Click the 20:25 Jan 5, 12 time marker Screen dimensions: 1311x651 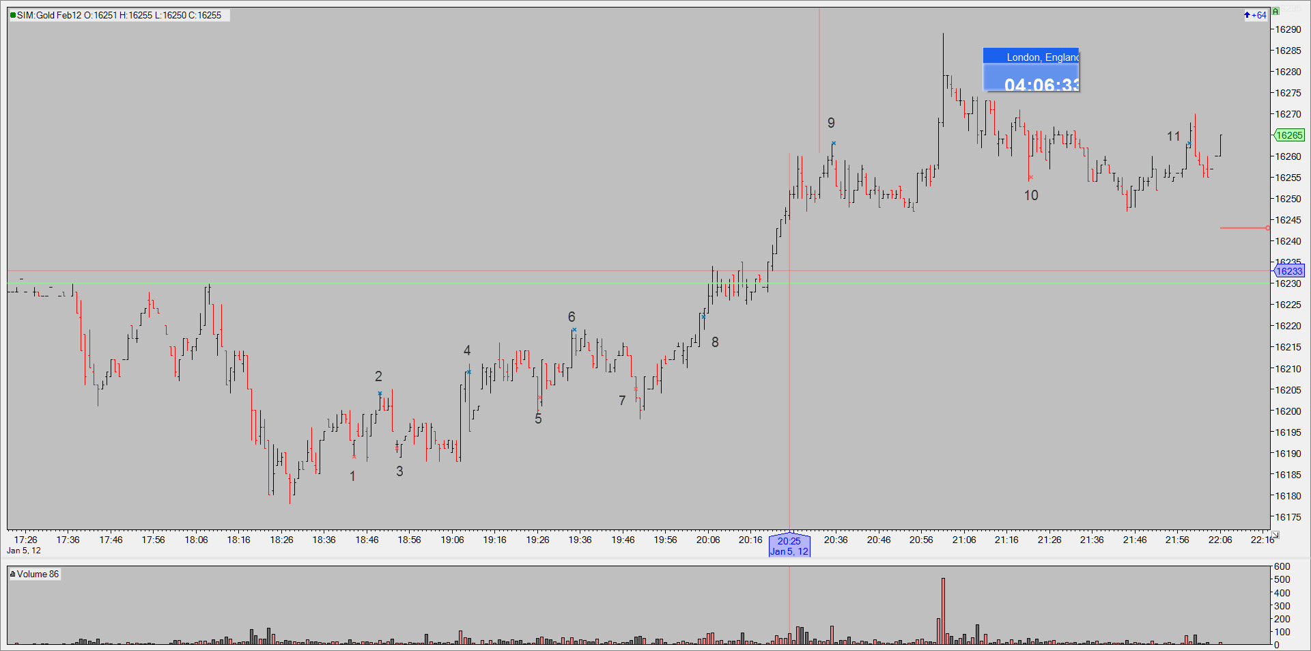pyautogui.click(x=789, y=546)
